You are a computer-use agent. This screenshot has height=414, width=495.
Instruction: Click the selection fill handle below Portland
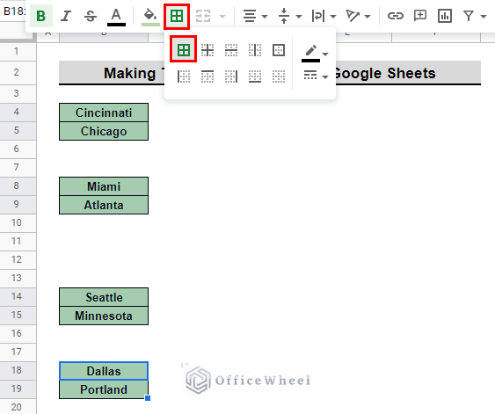click(x=148, y=398)
